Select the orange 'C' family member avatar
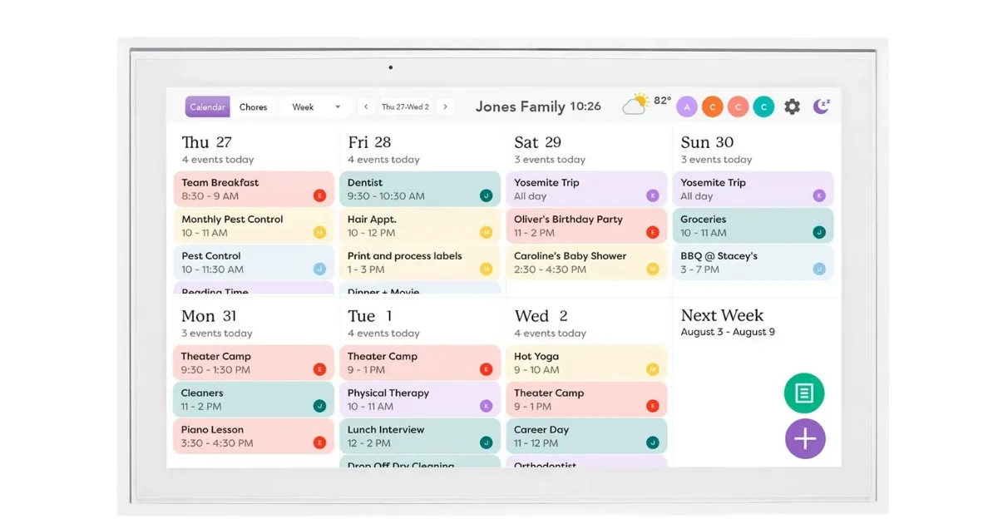 click(713, 106)
